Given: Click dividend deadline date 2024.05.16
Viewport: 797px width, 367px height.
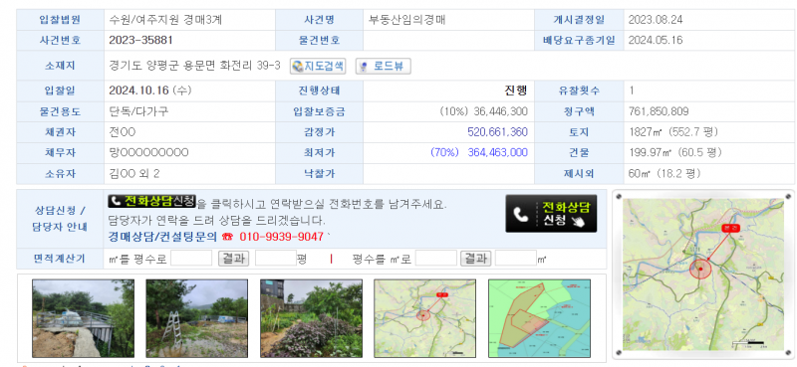Looking at the screenshot, I should click(656, 40).
